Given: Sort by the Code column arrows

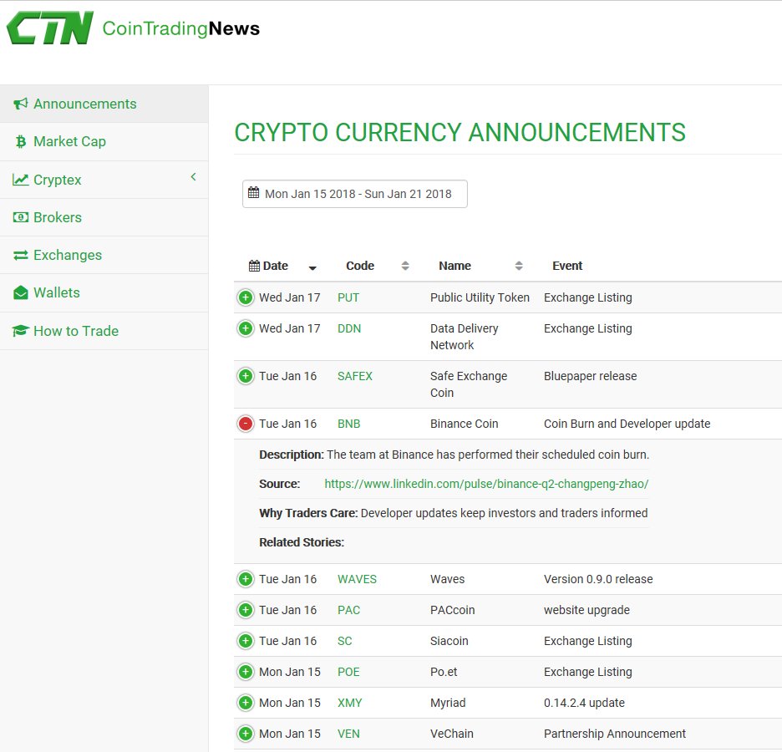Looking at the screenshot, I should 405,266.
